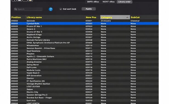Select the Soul Sessions library row
The height and width of the screenshot is (104, 169).
coord(84,51)
